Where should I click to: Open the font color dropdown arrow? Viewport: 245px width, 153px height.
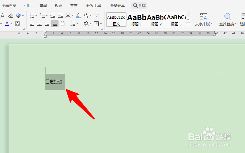coord(11,24)
